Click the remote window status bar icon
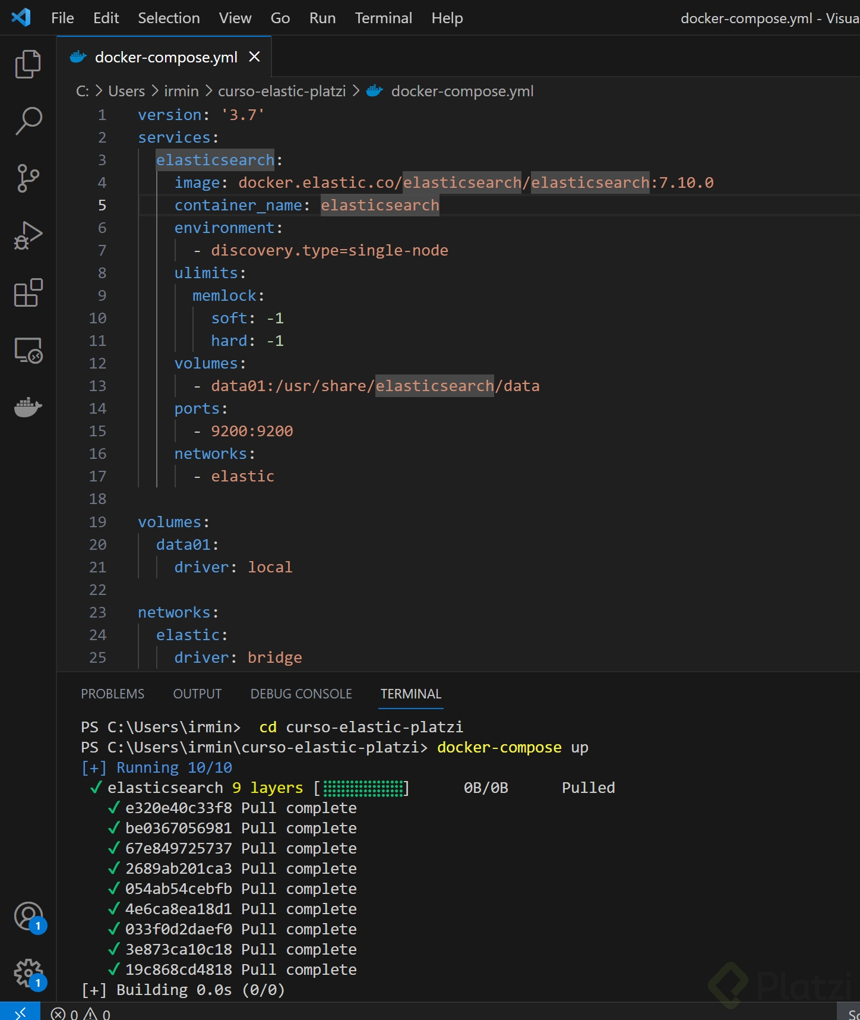This screenshot has height=1020, width=860. click(x=20, y=1012)
